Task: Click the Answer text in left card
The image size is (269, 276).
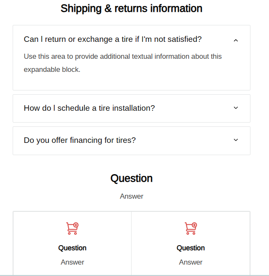Action: [x=72, y=262]
